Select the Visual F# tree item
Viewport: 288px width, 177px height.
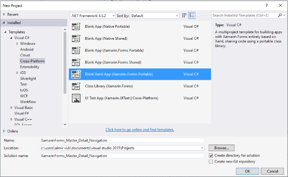click(x=22, y=113)
